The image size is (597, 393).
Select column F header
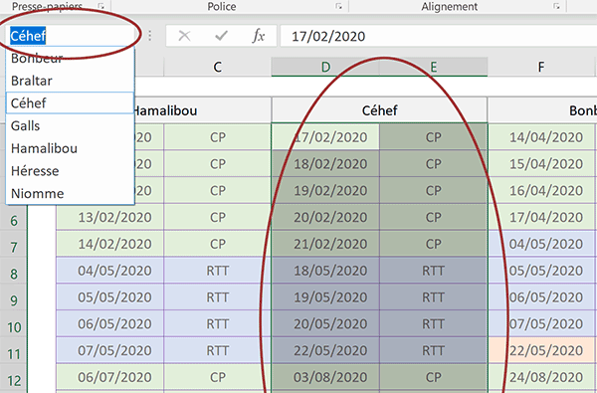541,67
